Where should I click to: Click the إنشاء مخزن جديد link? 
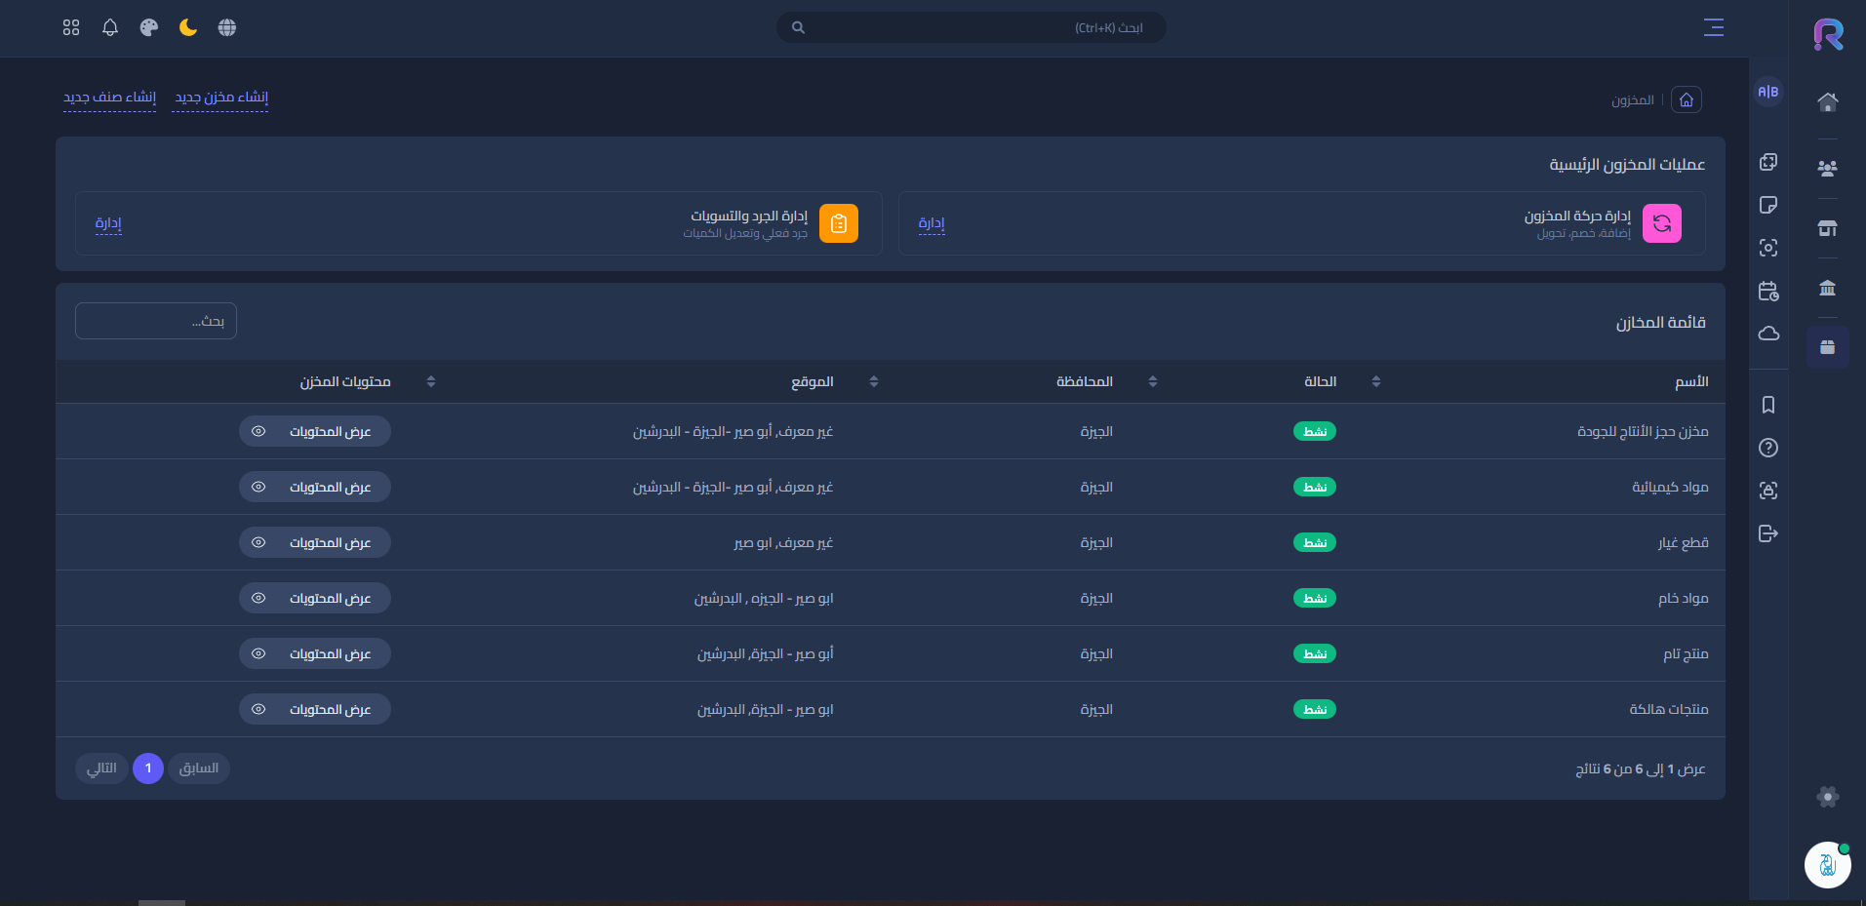tap(220, 98)
